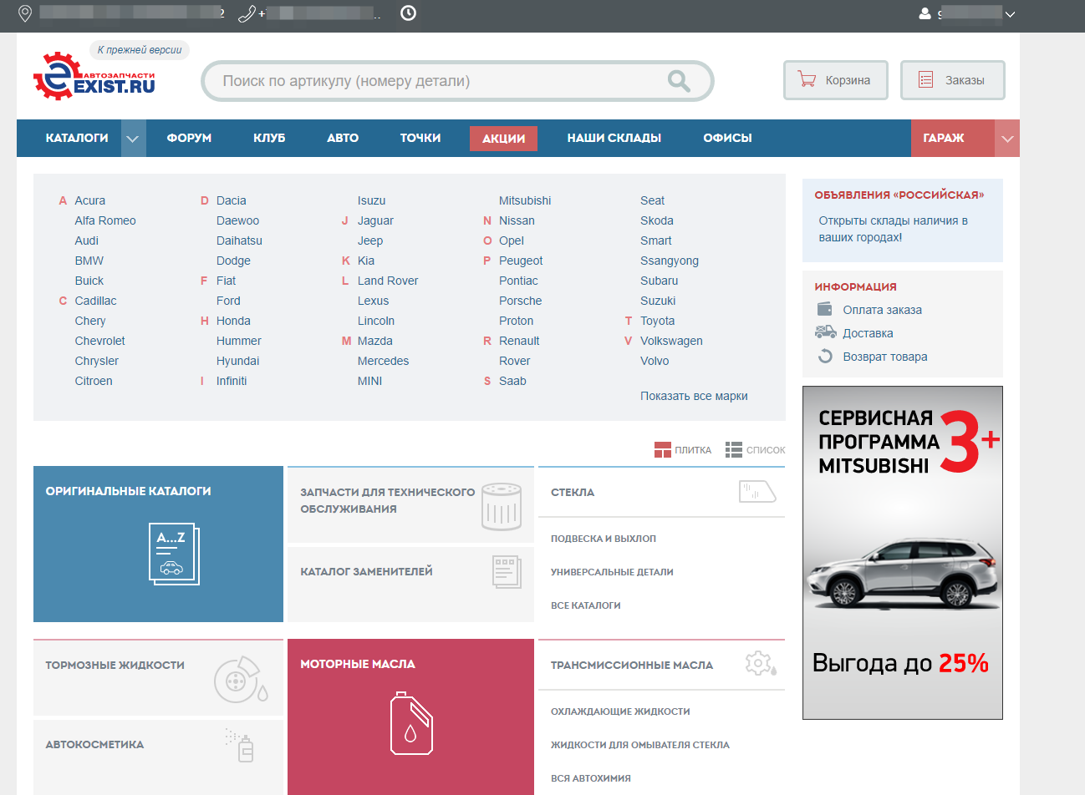1085x795 pixels.
Task: Click the motor oil canister icon
Action: pos(411,723)
